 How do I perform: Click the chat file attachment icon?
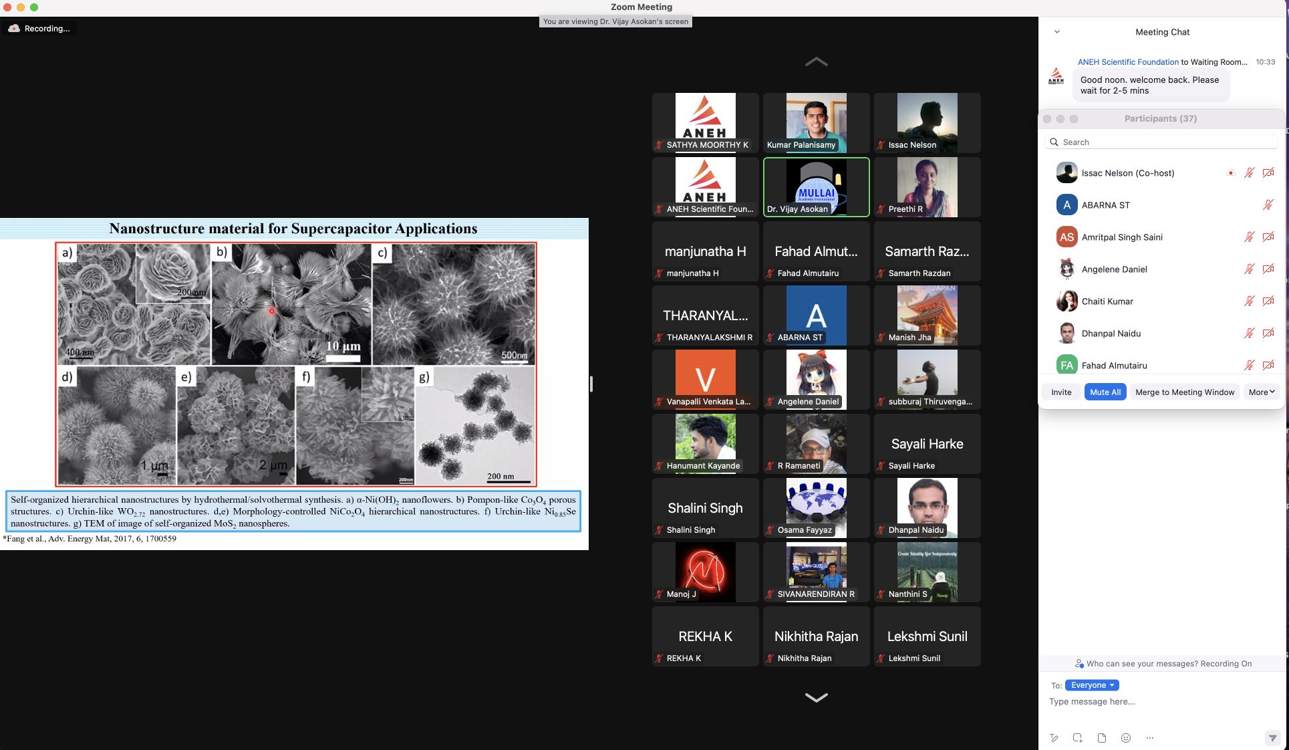coord(1102,738)
